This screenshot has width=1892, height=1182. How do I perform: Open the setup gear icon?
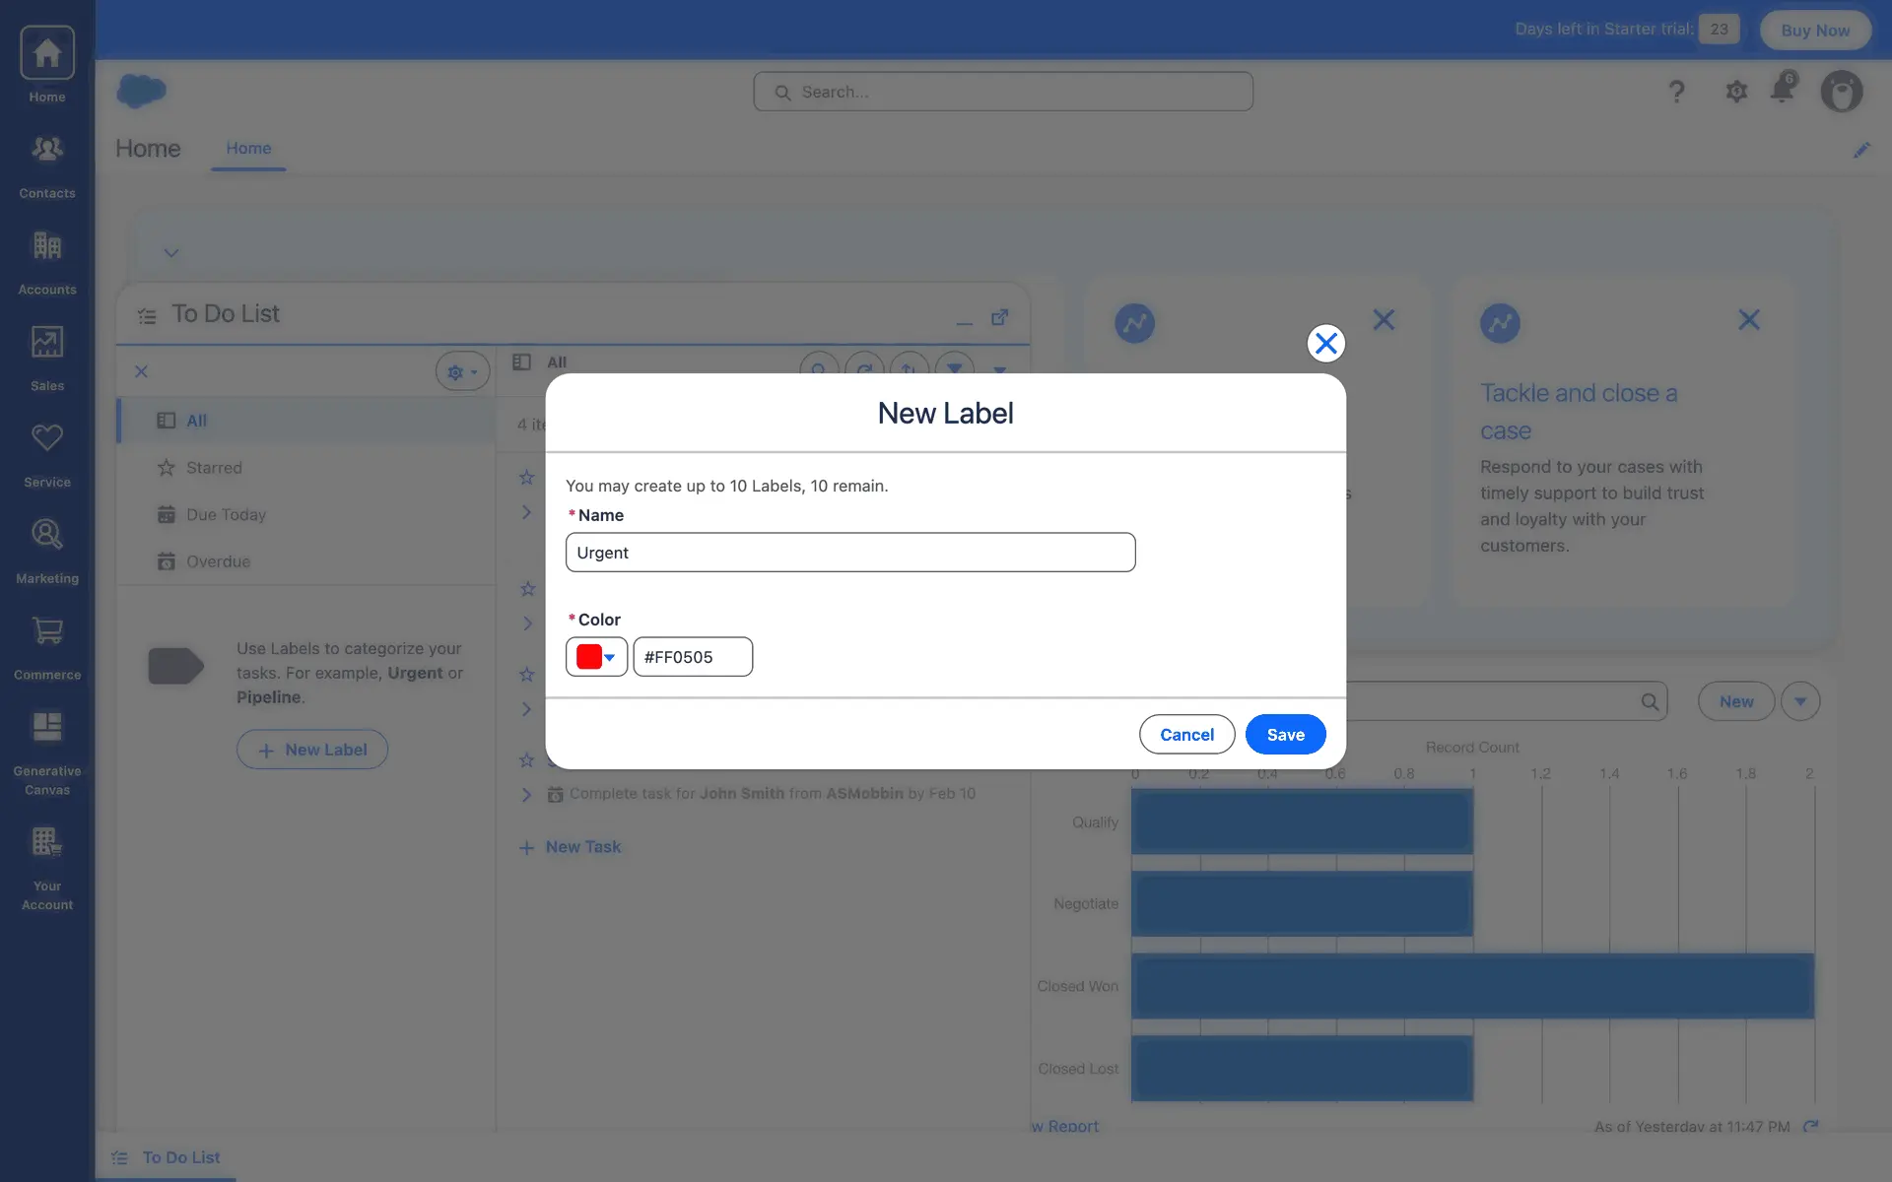pyautogui.click(x=1736, y=92)
